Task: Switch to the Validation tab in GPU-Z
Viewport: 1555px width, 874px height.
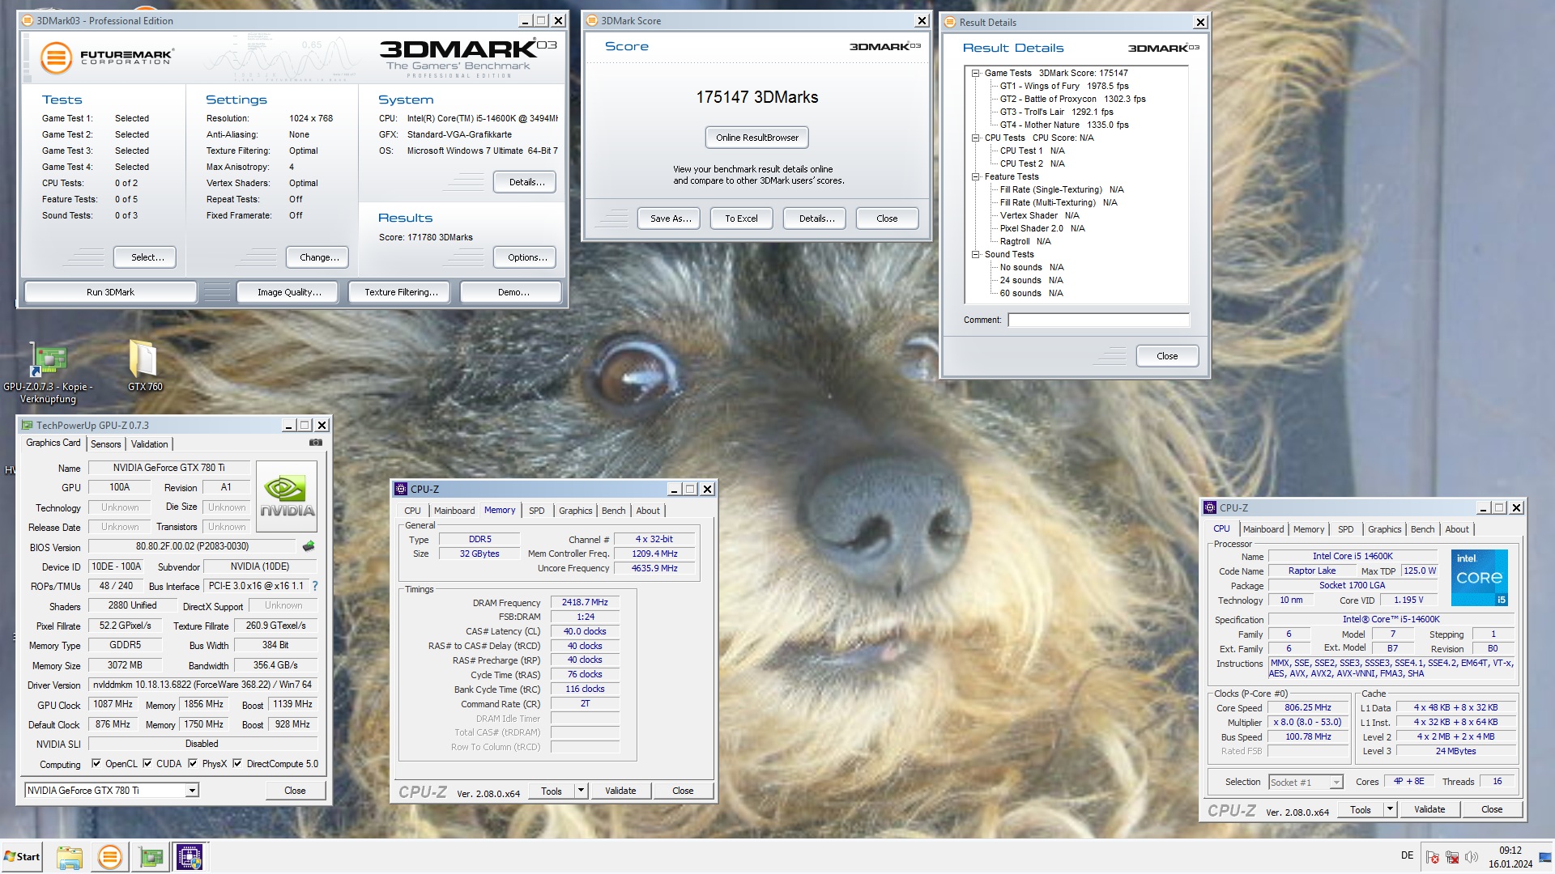Action: (150, 444)
